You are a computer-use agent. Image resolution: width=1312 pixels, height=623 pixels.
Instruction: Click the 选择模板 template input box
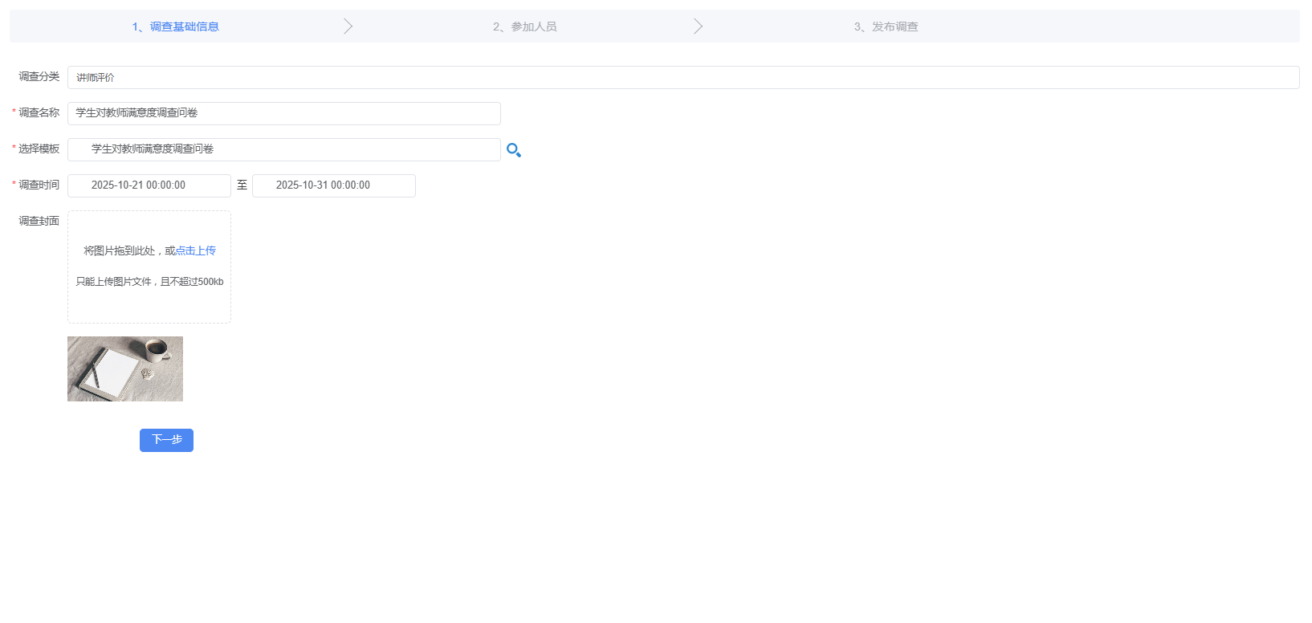click(x=283, y=149)
